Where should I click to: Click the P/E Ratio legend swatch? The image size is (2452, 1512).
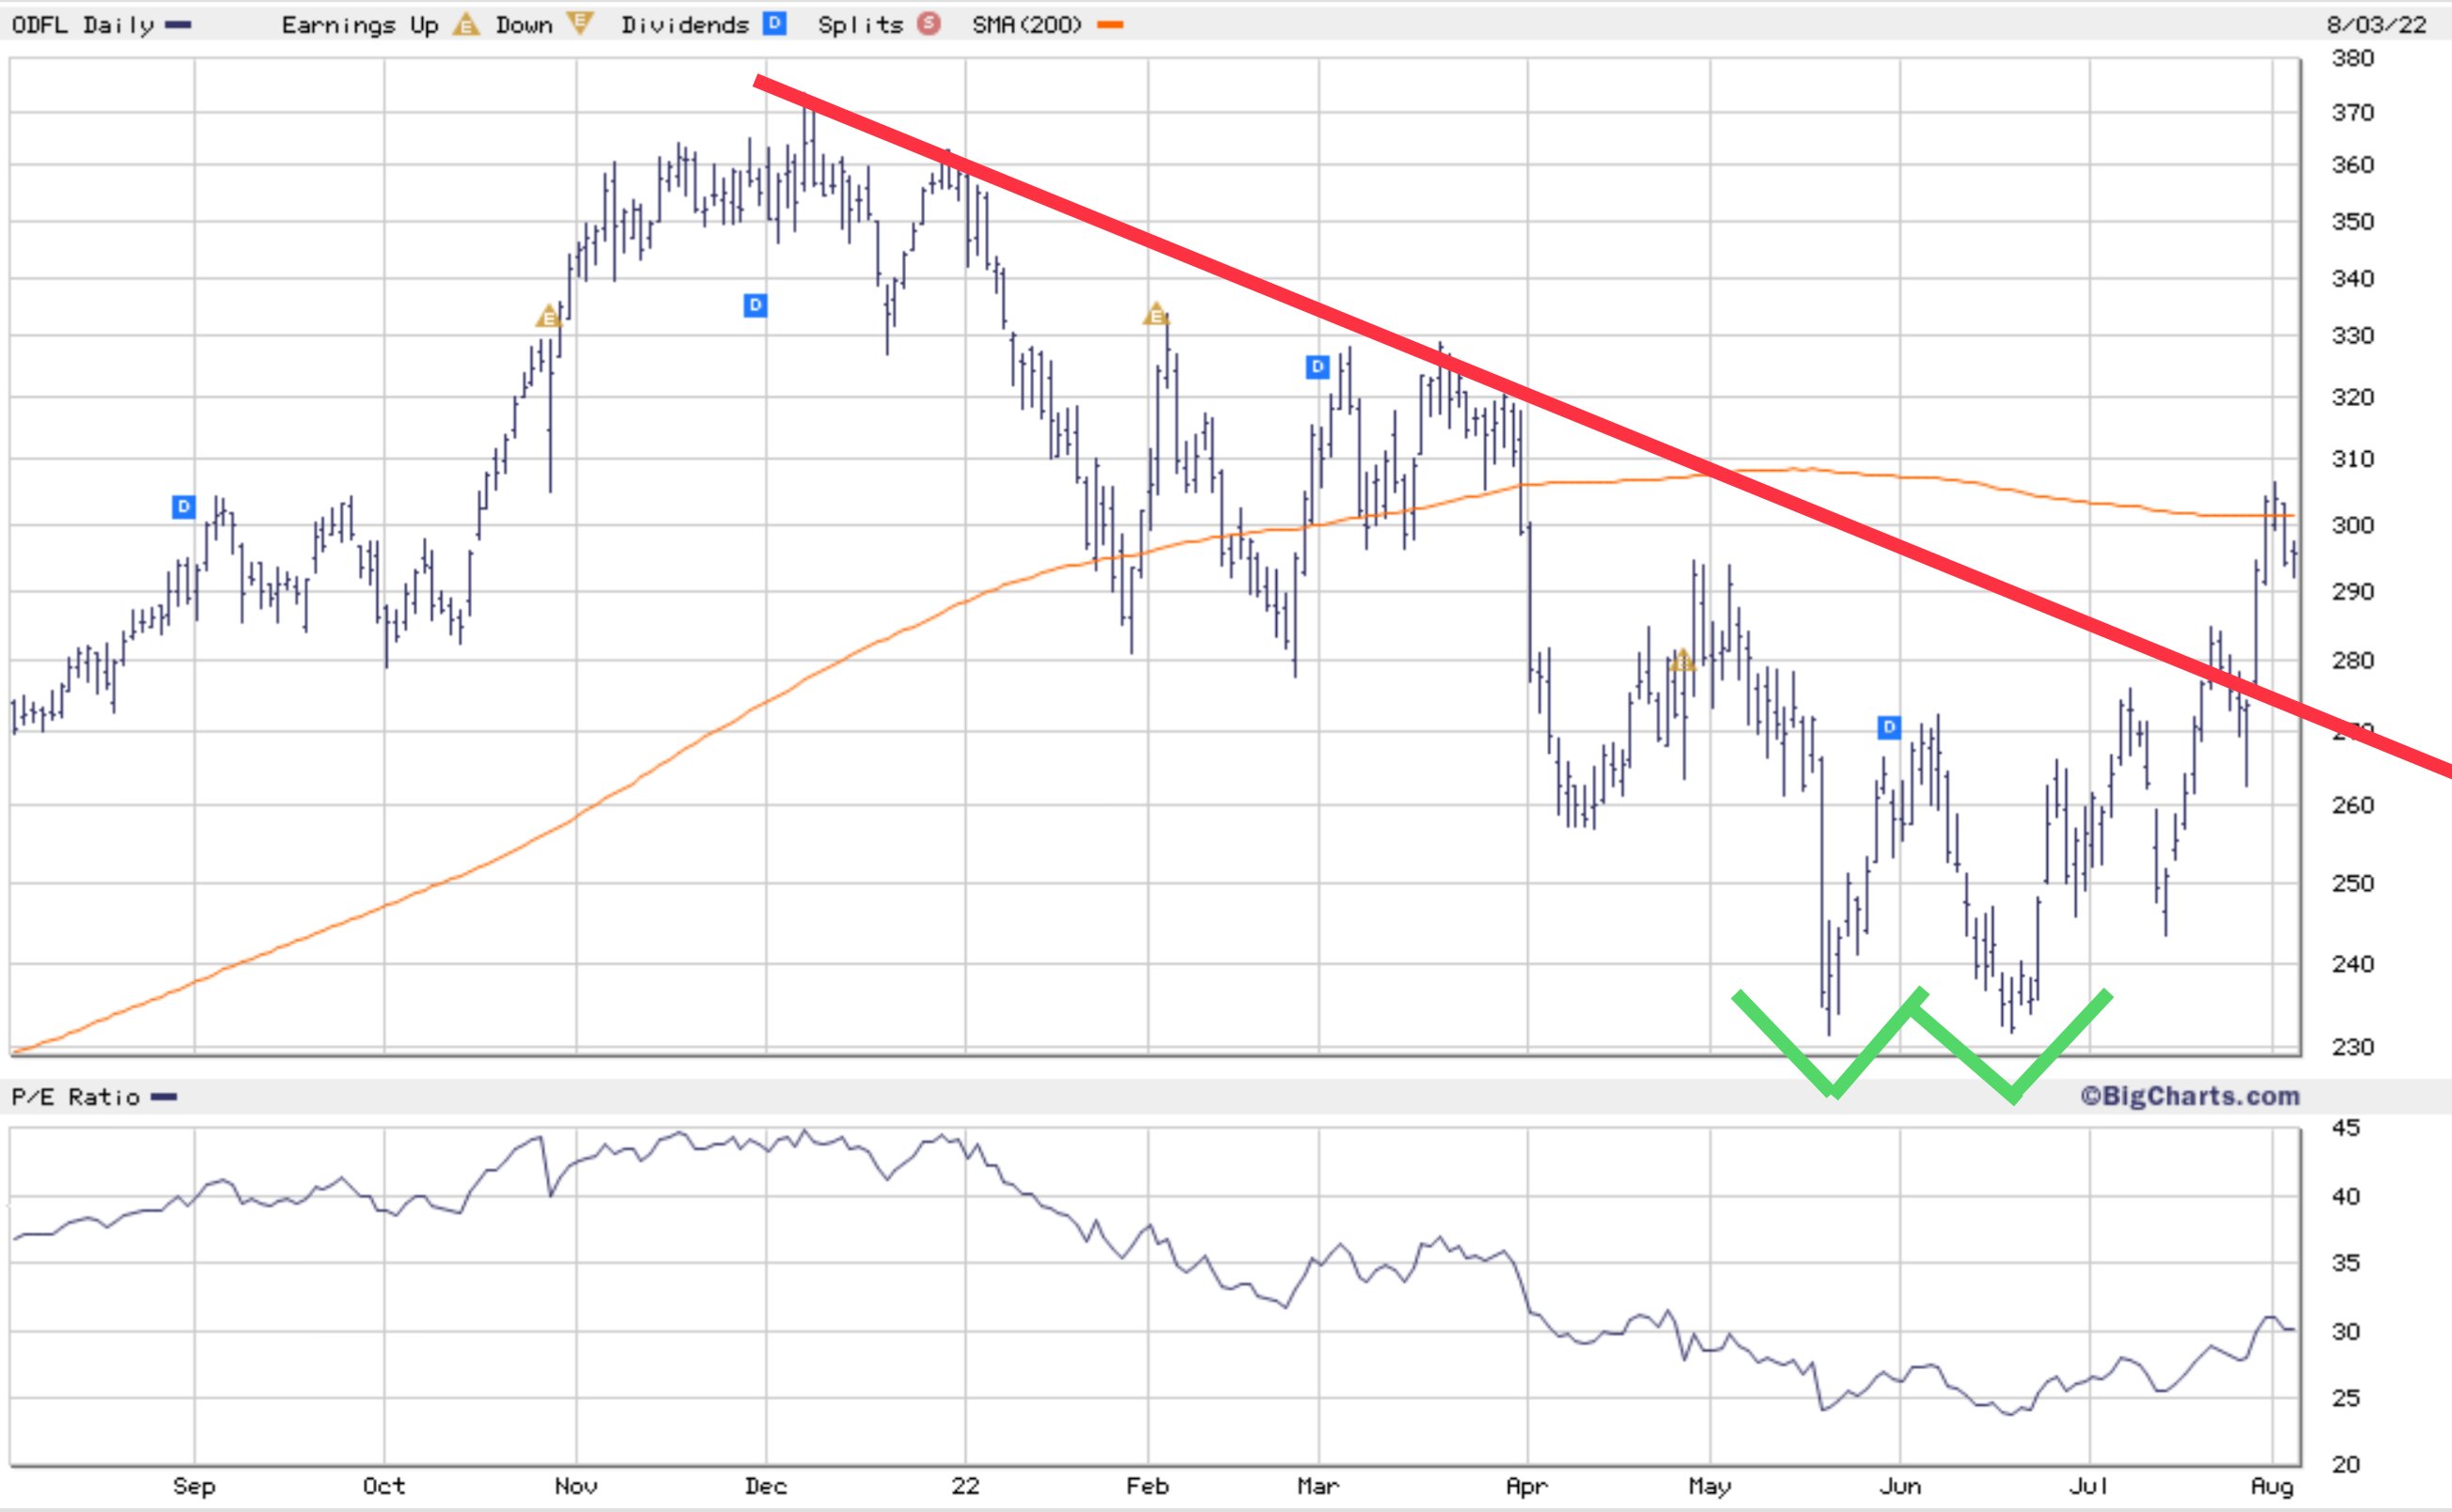pos(164,1097)
